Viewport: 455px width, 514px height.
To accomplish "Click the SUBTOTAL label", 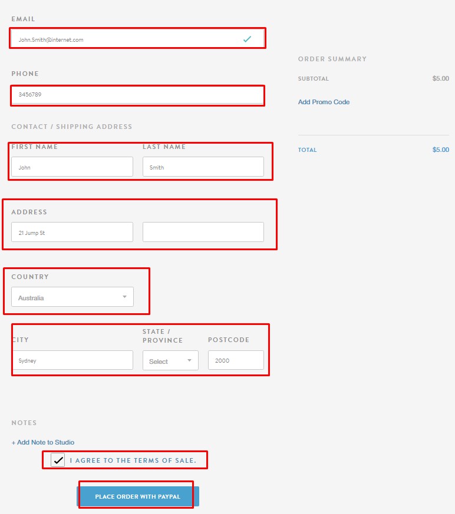I will tap(314, 79).
